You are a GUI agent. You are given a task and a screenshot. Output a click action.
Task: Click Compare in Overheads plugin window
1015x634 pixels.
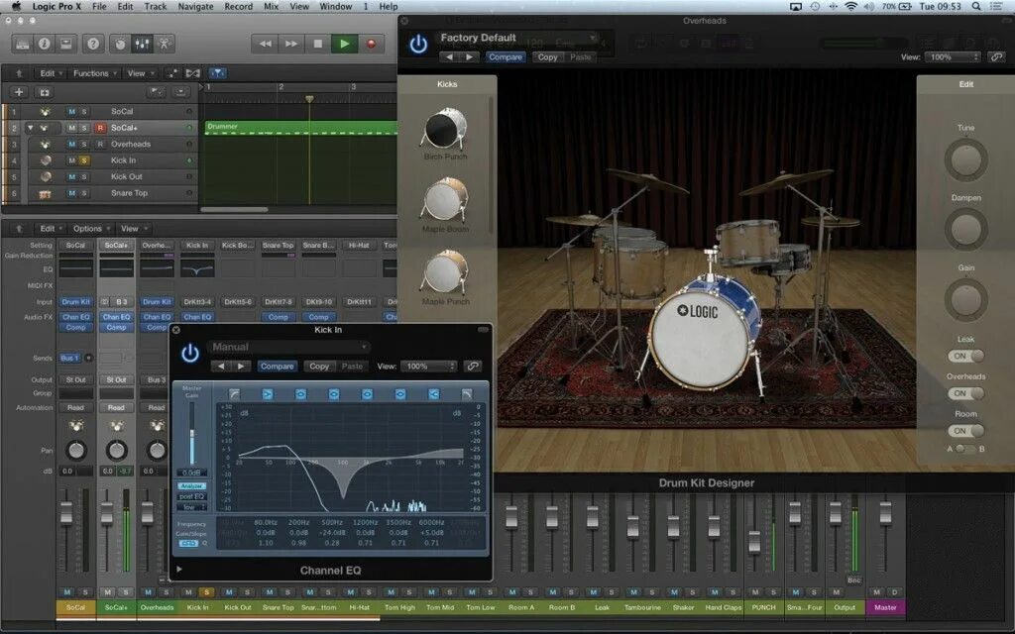click(506, 56)
